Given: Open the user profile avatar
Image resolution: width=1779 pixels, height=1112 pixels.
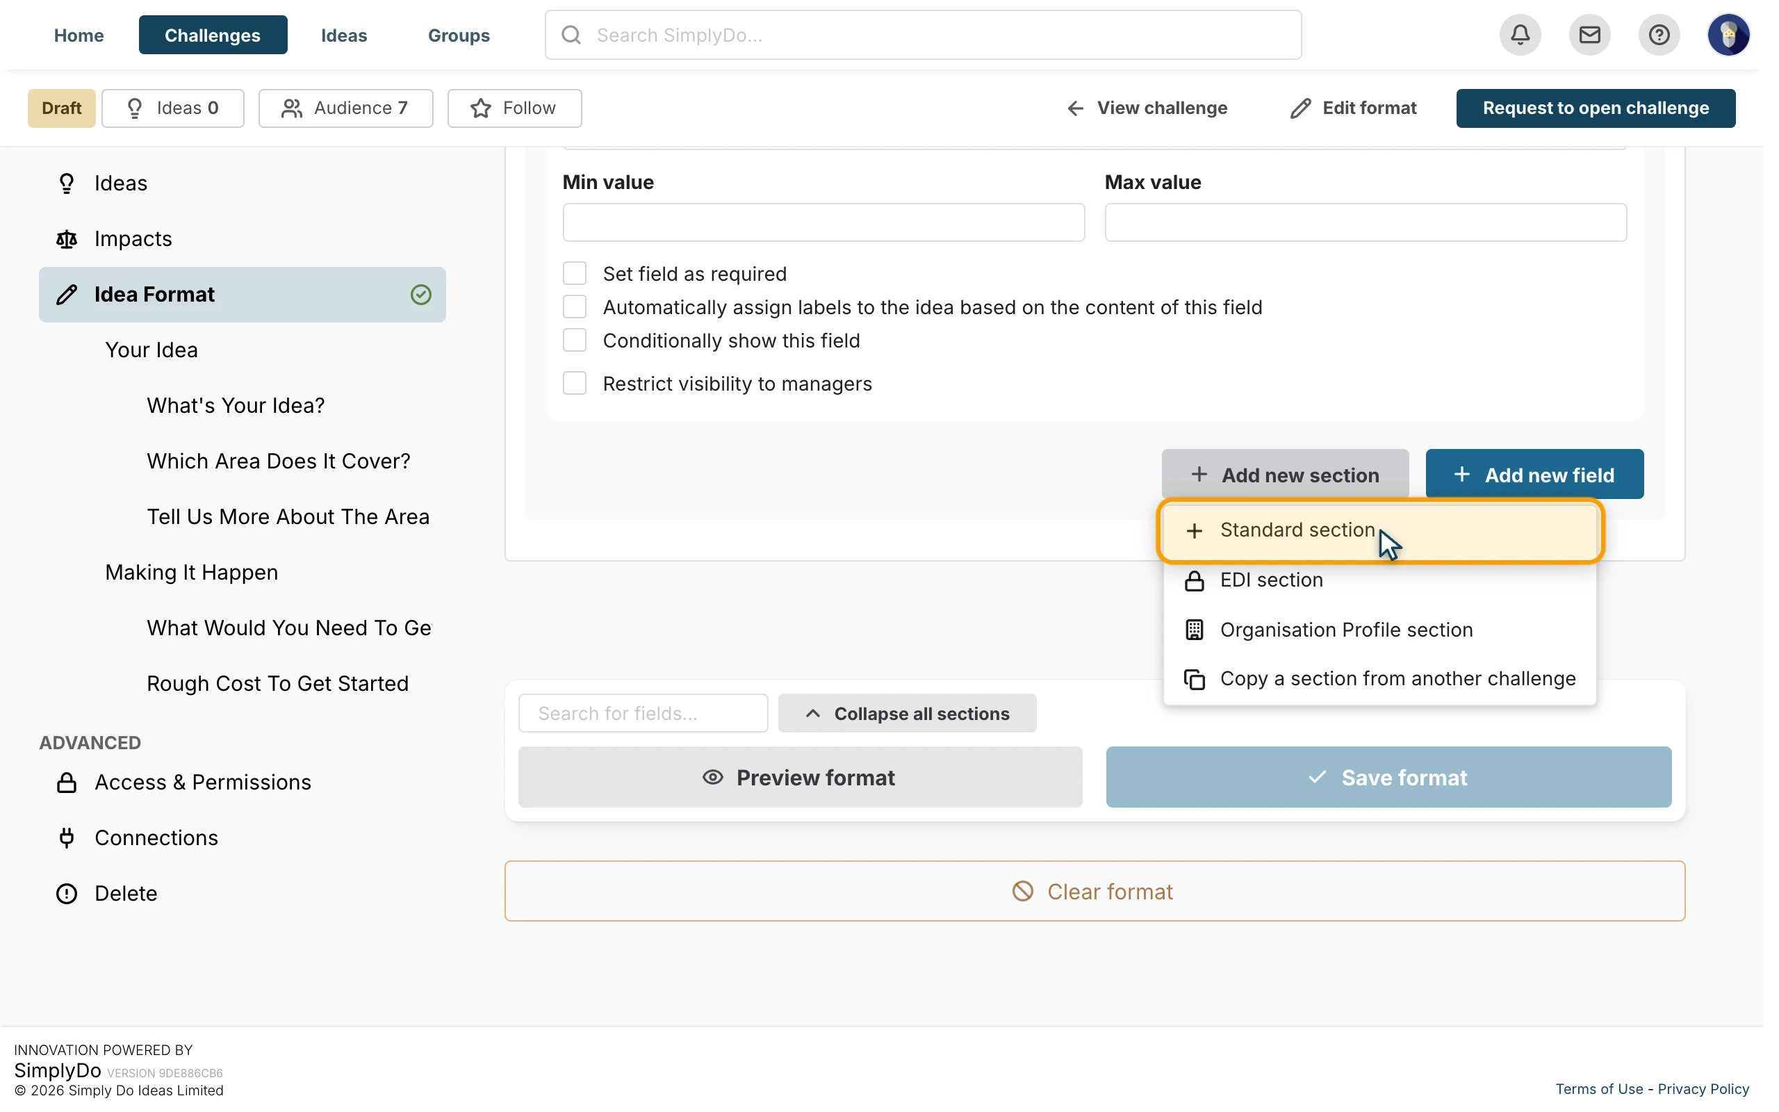Looking at the screenshot, I should (x=1728, y=35).
